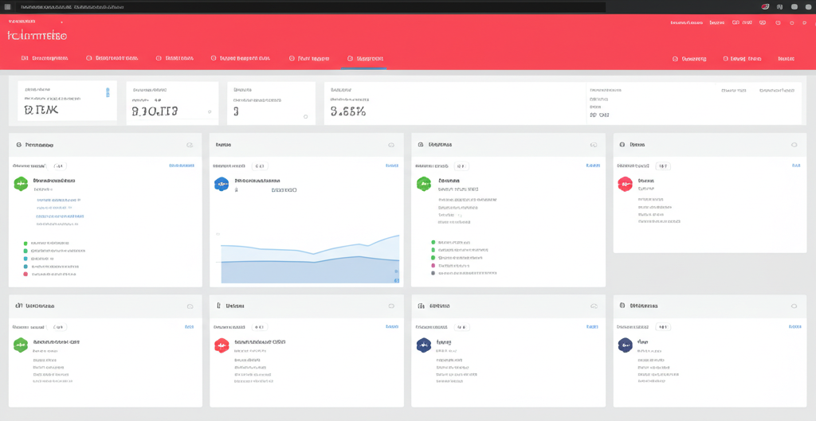The image size is (816, 421).
Task: Click the underlined blue link in the top-row first card
Action: [x=60, y=216]
